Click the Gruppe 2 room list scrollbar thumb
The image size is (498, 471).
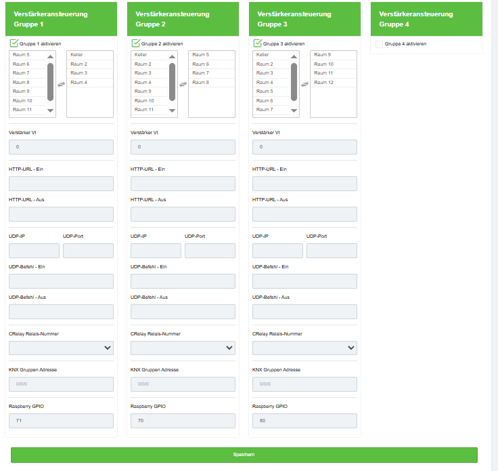[172, 81]
